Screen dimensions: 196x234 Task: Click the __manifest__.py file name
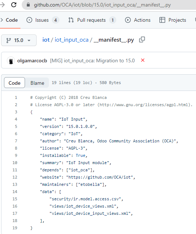coord(114,40)
